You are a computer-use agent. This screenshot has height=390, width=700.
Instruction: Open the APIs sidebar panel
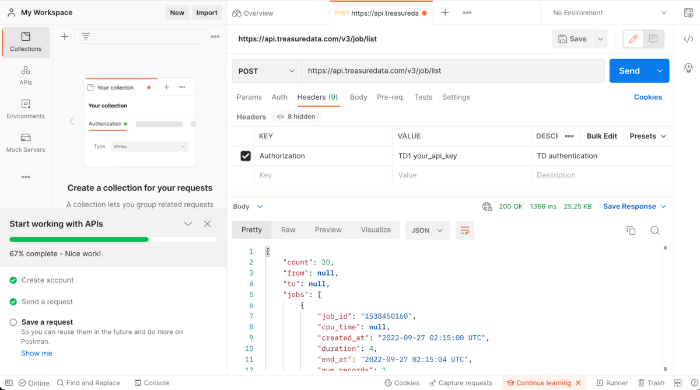pos(25,75)
